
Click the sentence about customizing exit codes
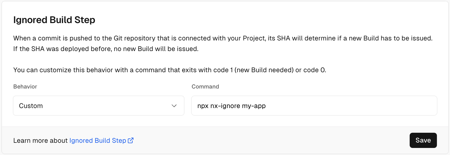[170, 70]
